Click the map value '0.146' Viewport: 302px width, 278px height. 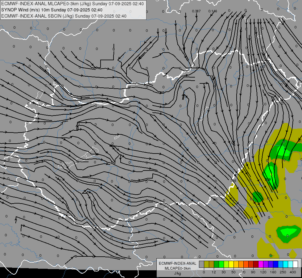click(213, 11)
